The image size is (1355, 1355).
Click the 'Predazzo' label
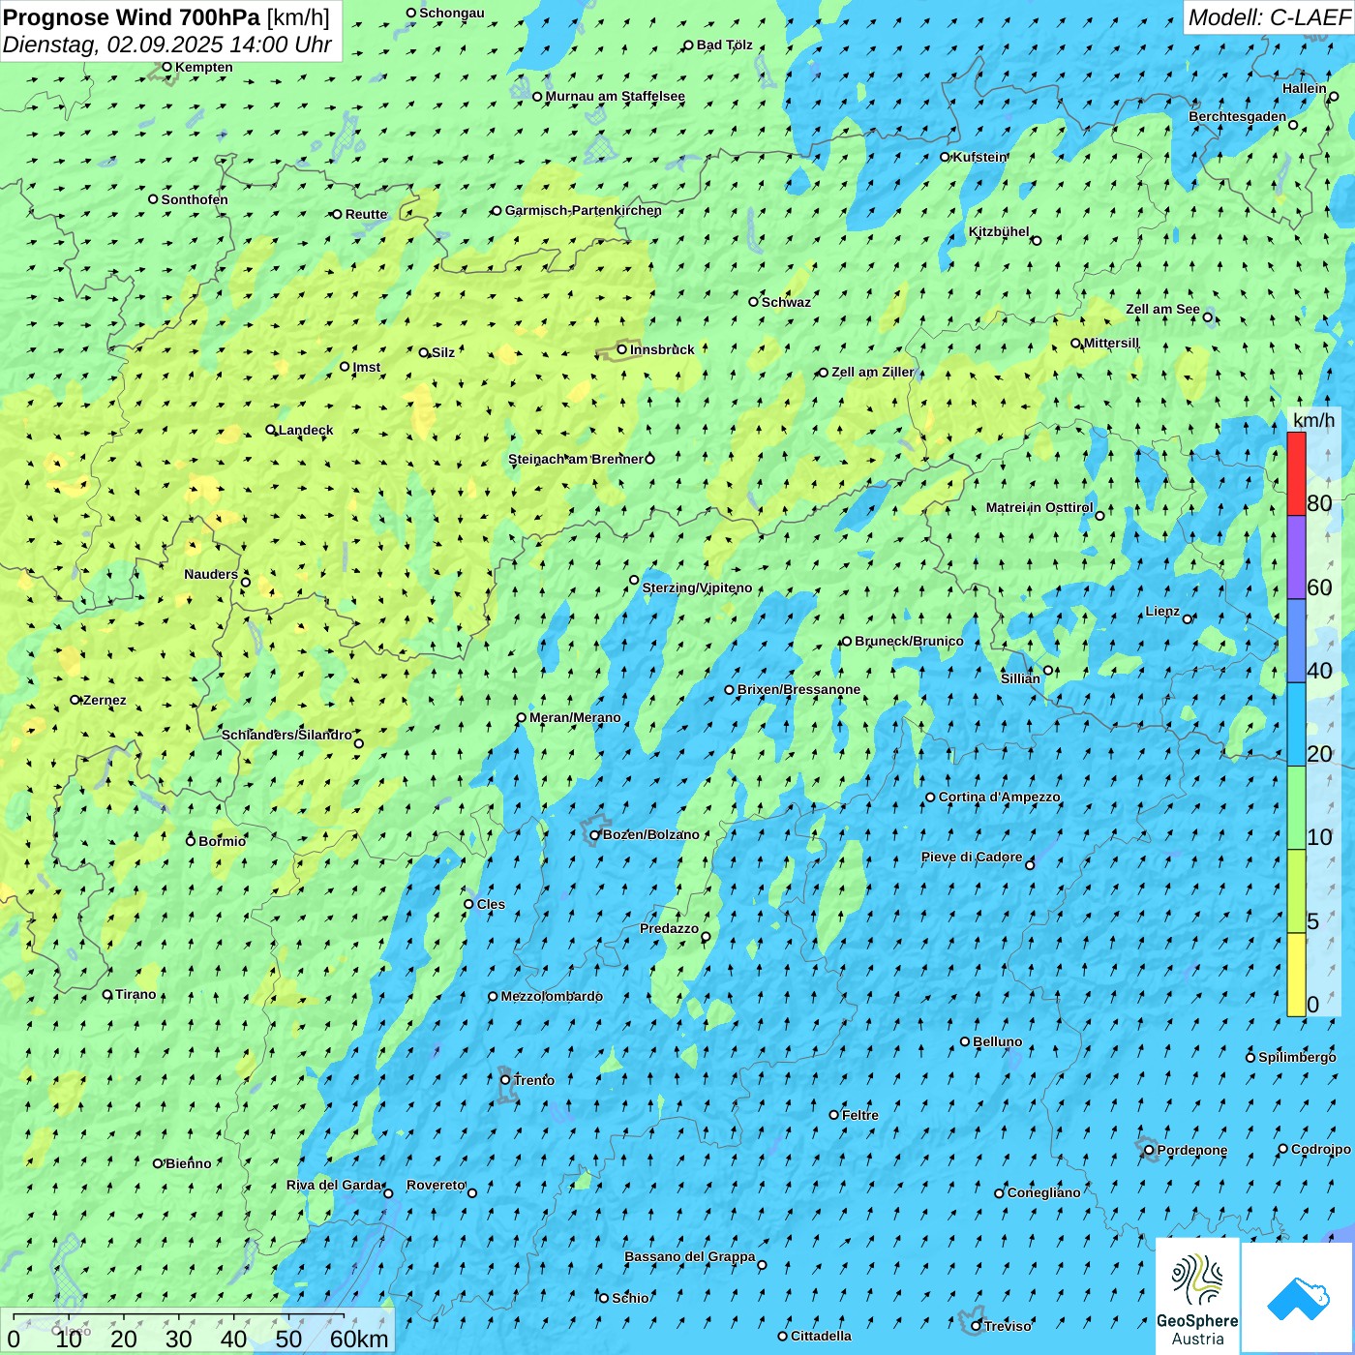coord(669,928)
